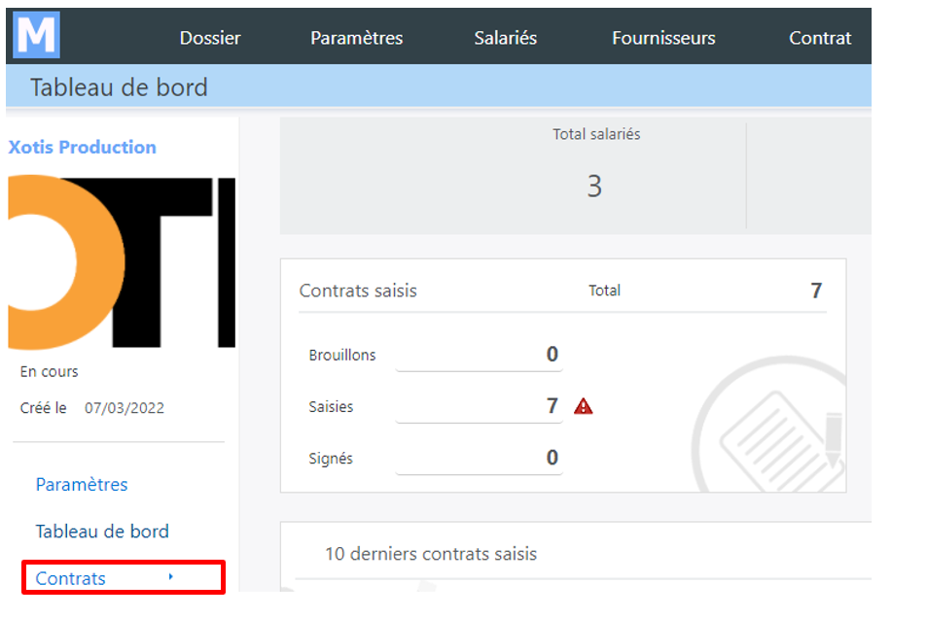
Task: Click the Brouillons count field
Action: pyautogui.click(x=479, y=355)
